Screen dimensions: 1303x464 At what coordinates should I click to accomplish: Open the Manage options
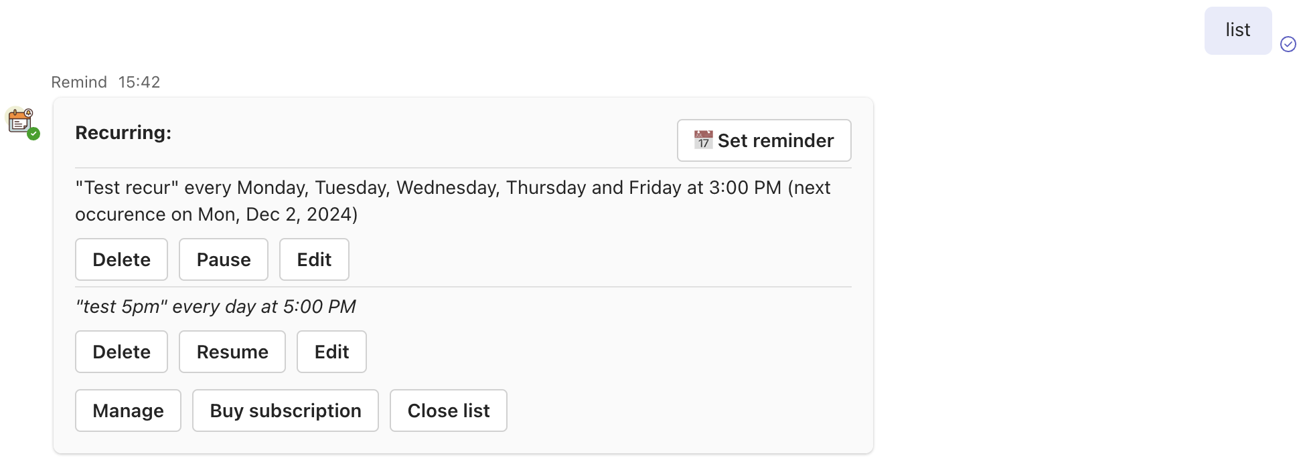coord(128,410)
